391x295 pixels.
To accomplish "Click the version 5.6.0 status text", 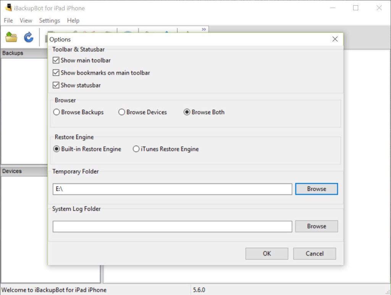I will tap(199, 290).
